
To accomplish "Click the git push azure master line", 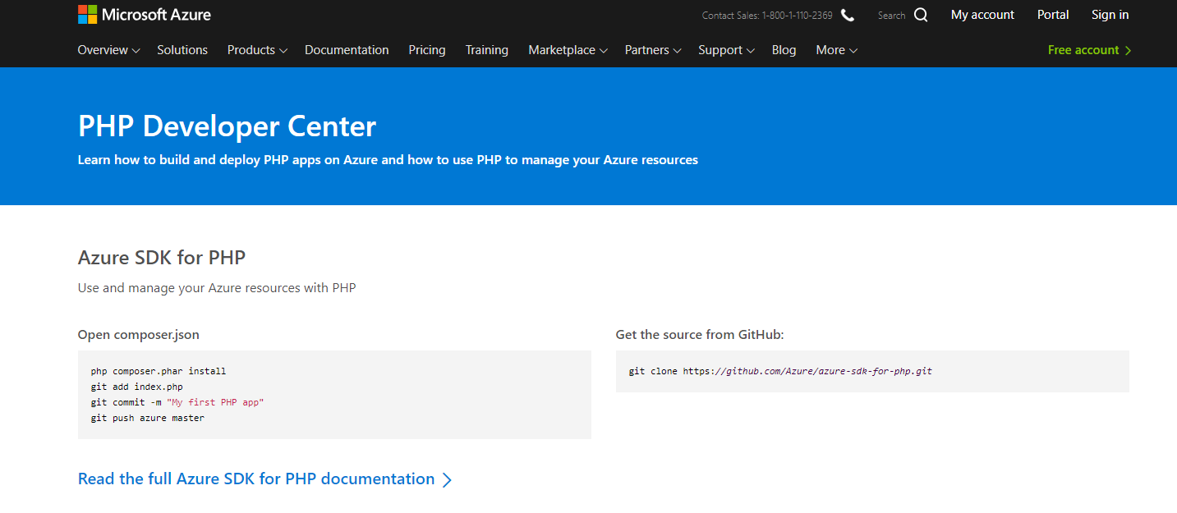I will pos(148,418).
